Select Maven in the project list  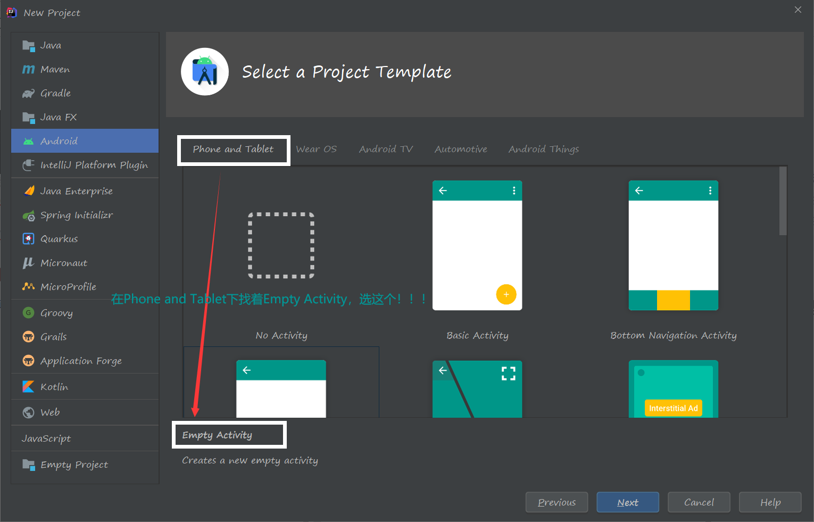[85, 70]
